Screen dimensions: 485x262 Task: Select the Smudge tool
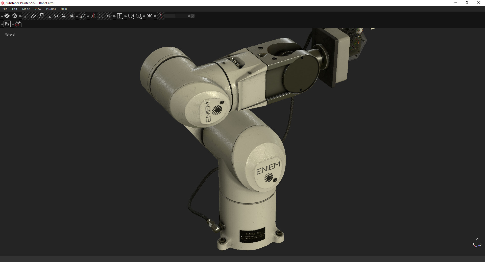pos(56,16)
